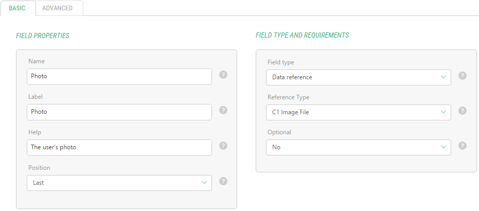
Task: Open the Position dropdown showing Last
Action: coord(119,183)
